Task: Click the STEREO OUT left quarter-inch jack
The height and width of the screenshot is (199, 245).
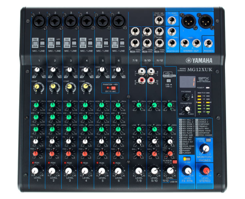Action: [x=185, y=43]
